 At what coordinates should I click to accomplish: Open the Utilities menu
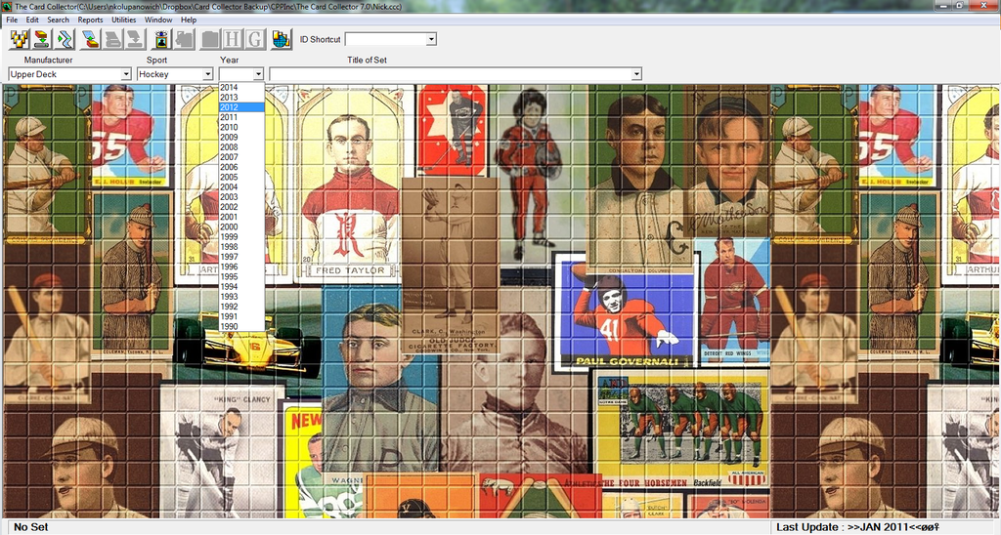[x=124, y=20]
